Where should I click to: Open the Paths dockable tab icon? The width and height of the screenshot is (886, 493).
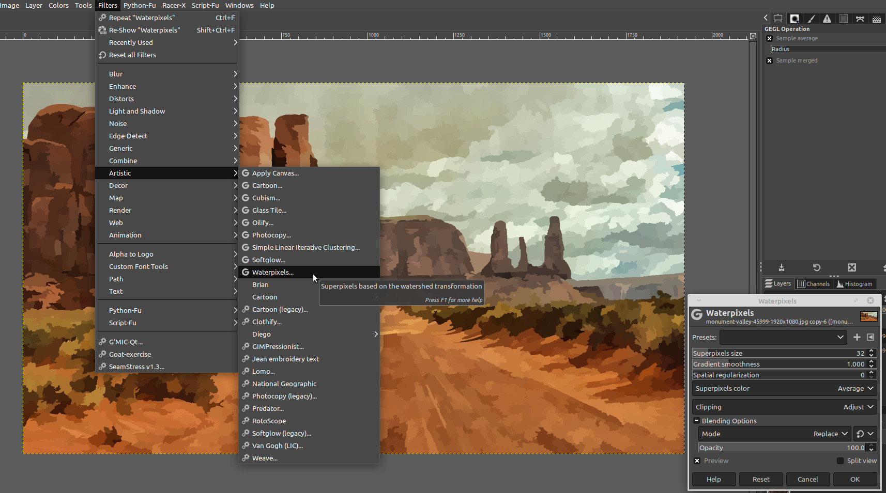point(860,19)
